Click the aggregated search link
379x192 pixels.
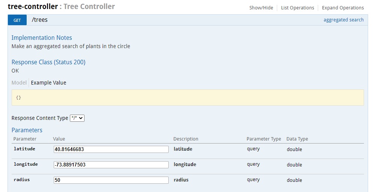tap(343, 20)
